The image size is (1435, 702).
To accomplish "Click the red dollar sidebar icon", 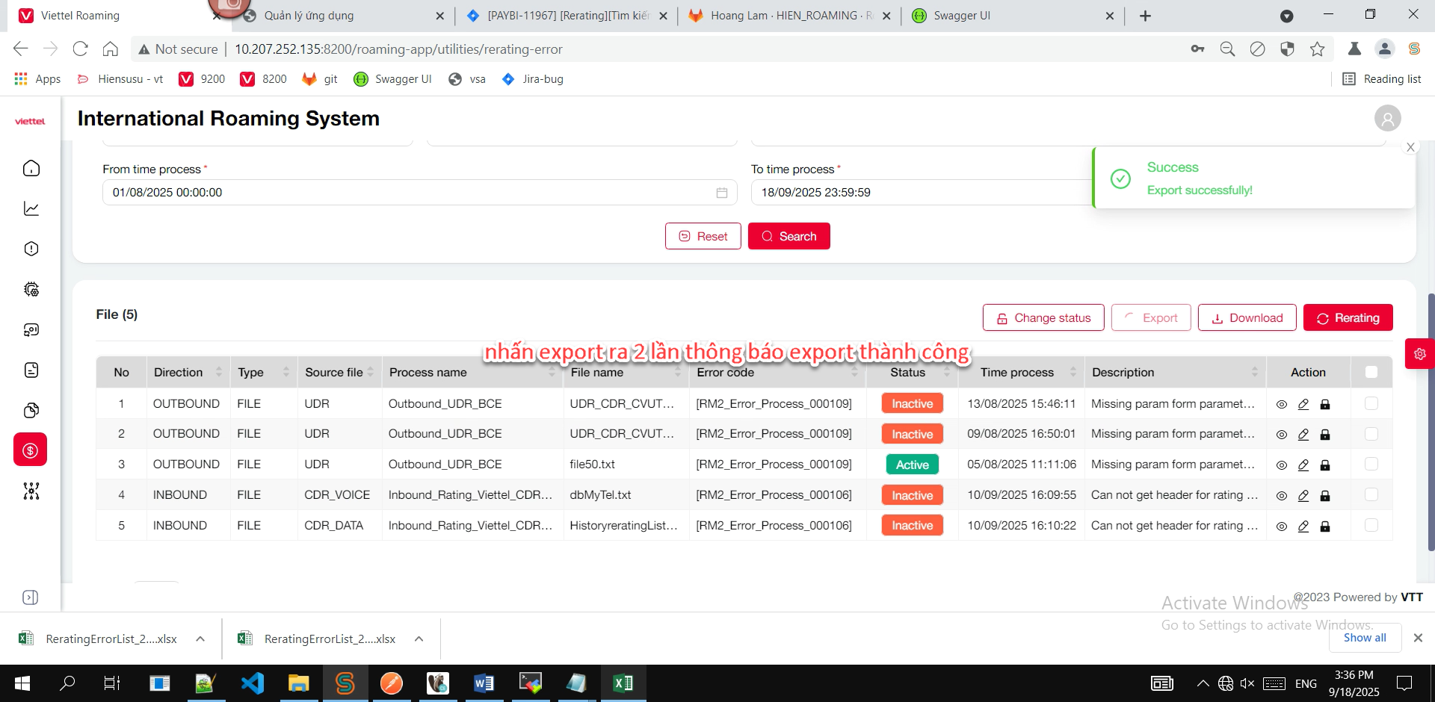I will (31, 450).
